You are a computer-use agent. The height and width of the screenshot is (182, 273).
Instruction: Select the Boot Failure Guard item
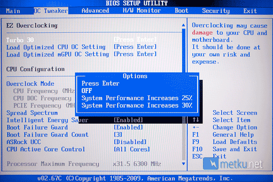37,127
